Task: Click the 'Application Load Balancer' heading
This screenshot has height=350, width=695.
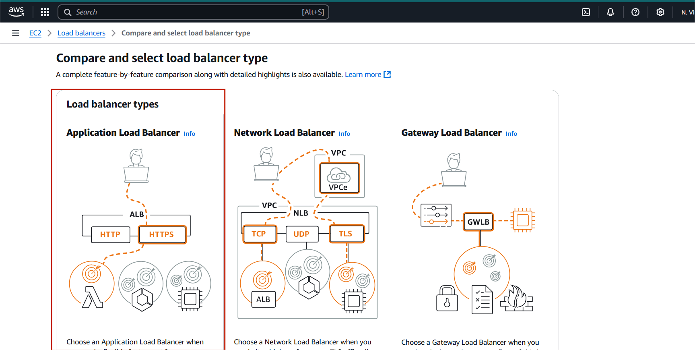Action: [x=123, y=133]
